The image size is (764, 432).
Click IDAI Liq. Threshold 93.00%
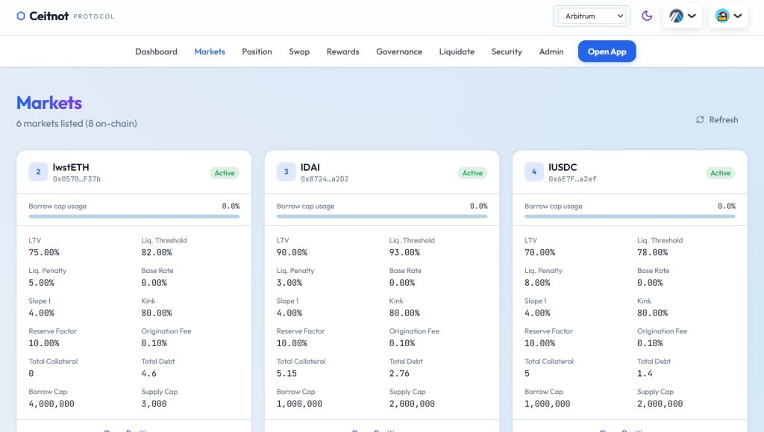coord(404,253)
